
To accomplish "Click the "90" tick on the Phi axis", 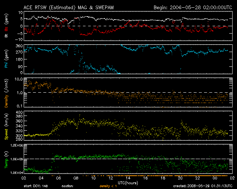I will [20, 66].
